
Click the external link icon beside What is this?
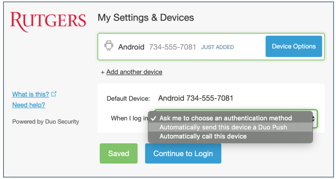54,94
